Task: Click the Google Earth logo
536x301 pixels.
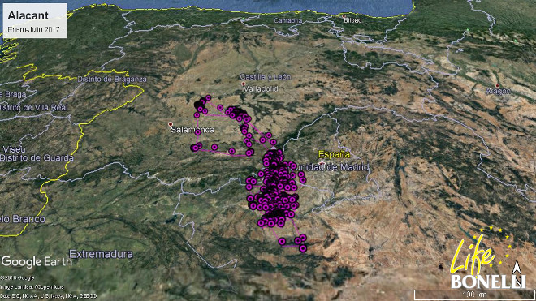Action: click(37, 262)
